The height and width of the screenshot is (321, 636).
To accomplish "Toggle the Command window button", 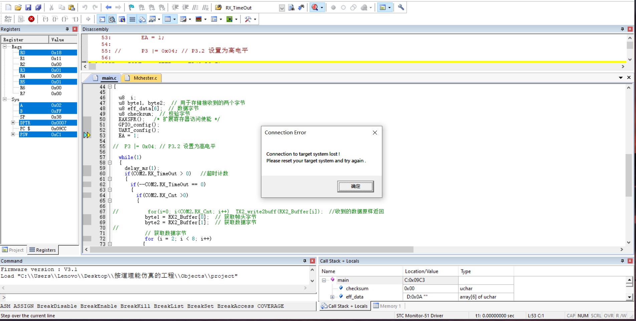I will tap(102, 19).
